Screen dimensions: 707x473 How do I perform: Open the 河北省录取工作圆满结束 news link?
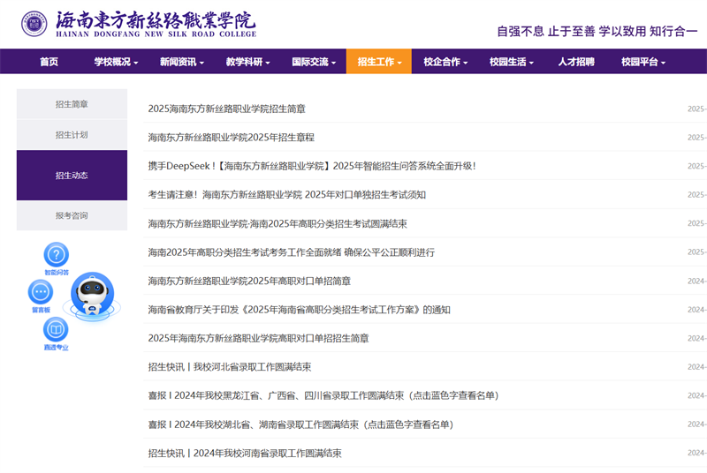(x=229, y=367)
